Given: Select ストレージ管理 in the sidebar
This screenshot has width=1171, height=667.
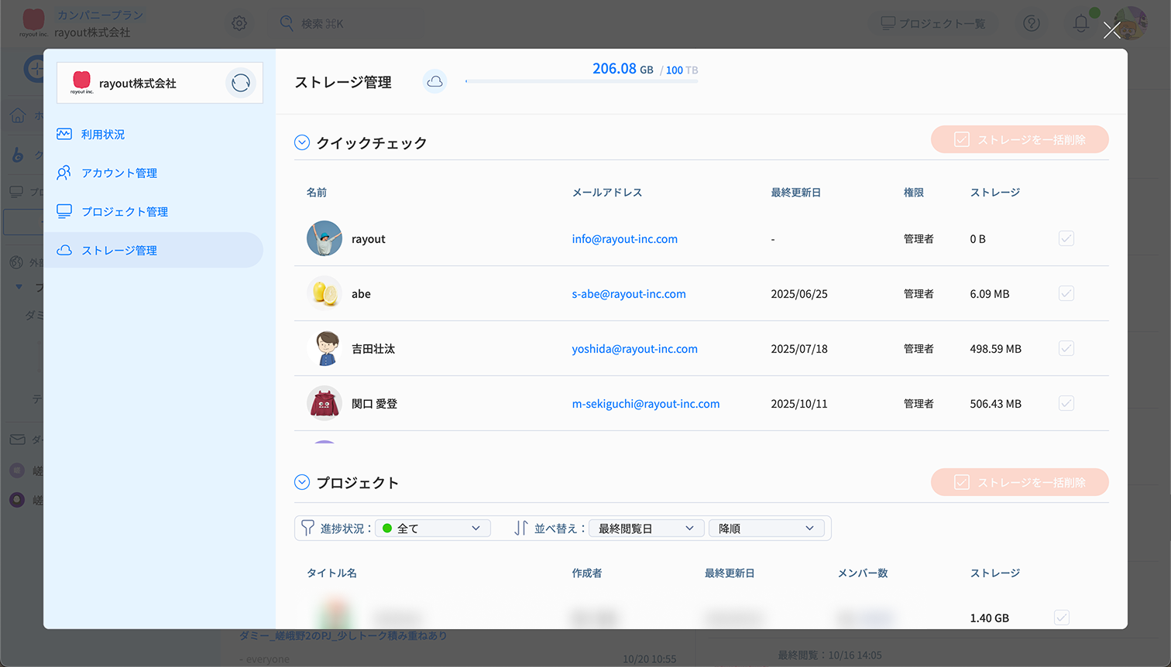Looking at the screenshot, I should pos(153,250).
